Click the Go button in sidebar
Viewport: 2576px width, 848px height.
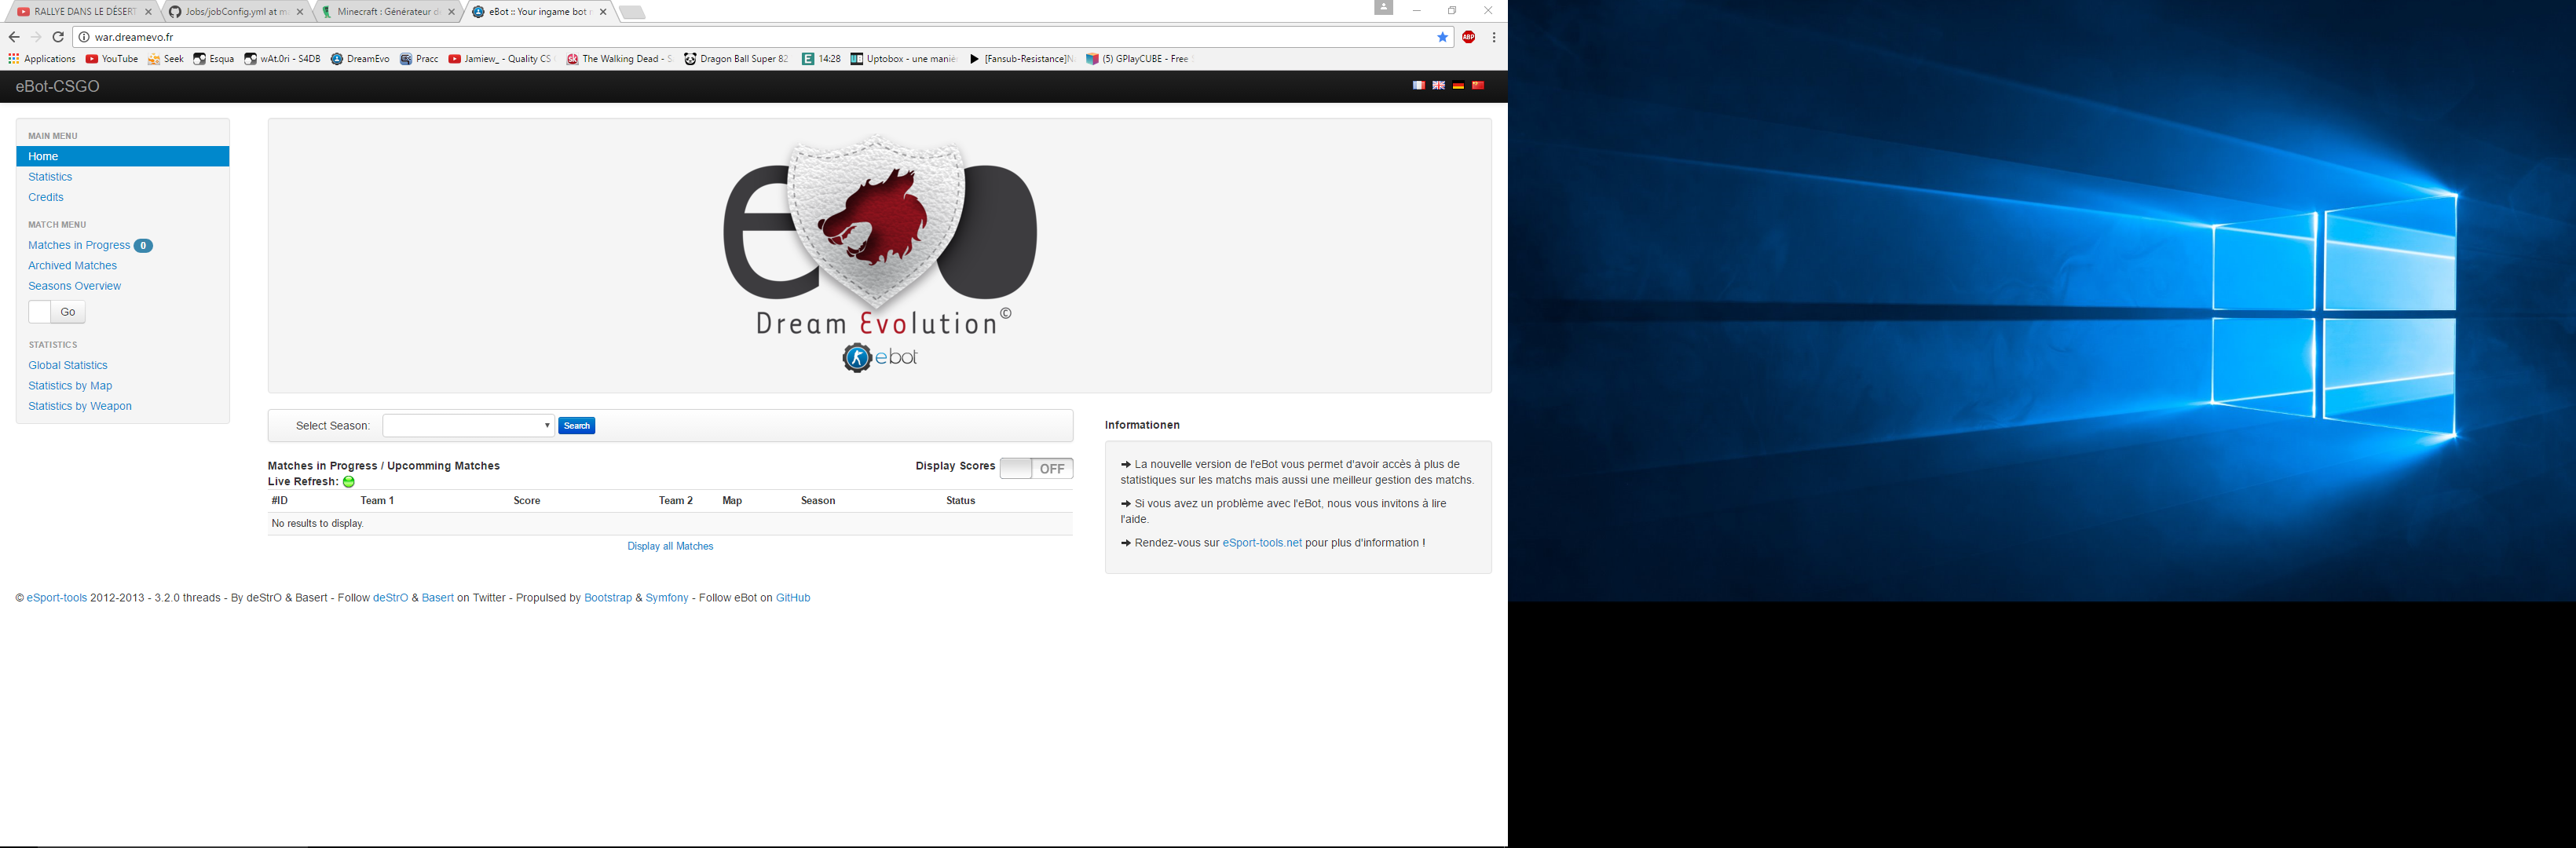[68, 312]
